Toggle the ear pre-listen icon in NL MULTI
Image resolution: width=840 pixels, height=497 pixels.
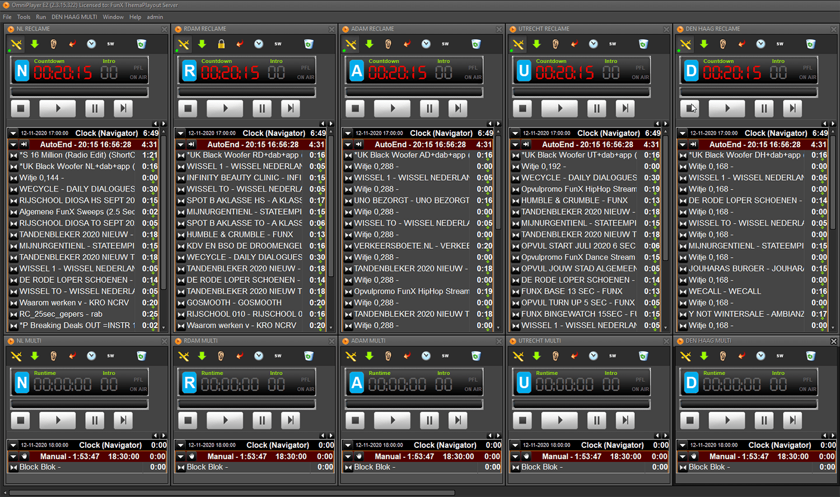click(54, 356)
